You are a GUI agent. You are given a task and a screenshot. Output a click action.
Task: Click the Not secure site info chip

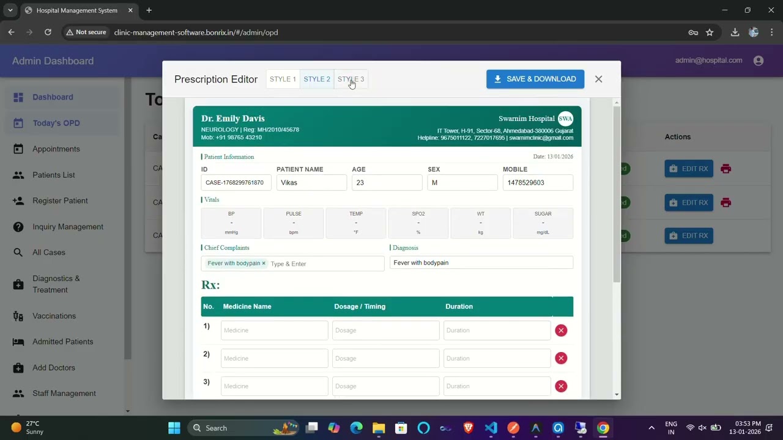[86, 32]
